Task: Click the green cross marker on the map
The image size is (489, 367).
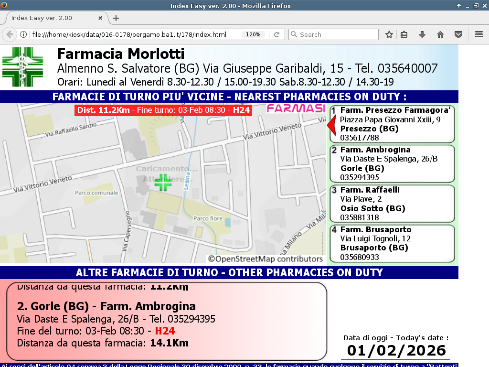Action: pos(163,183)
